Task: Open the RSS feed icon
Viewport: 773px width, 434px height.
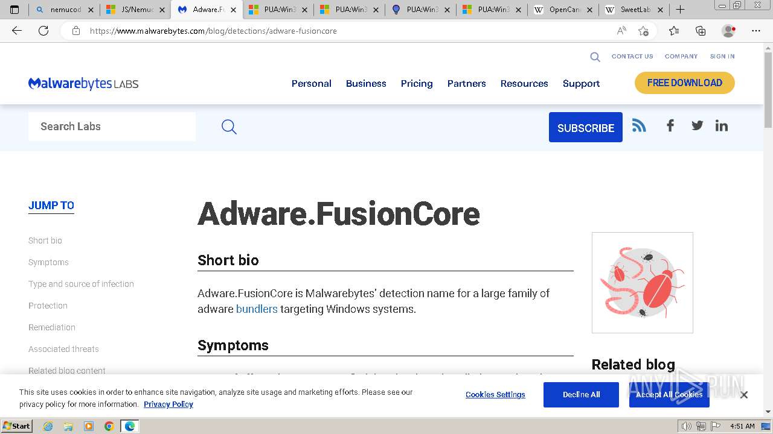Action: click(639, 125)
